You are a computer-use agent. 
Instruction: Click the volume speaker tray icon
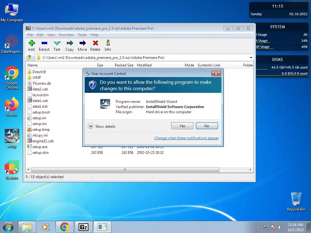pos(280,227)
